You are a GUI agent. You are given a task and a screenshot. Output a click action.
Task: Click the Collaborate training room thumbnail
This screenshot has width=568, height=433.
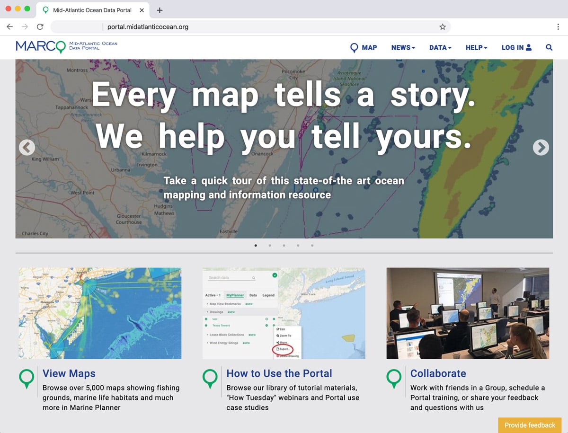[468, 313]
